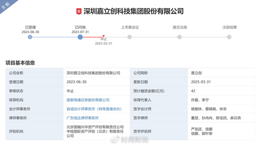Click the 公司简称 label cell
This screenshot has height=146, width=259.
click(159, 73)
